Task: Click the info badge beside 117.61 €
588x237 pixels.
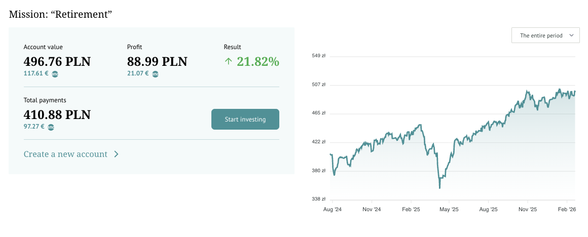Action: [x=54, y=74]
